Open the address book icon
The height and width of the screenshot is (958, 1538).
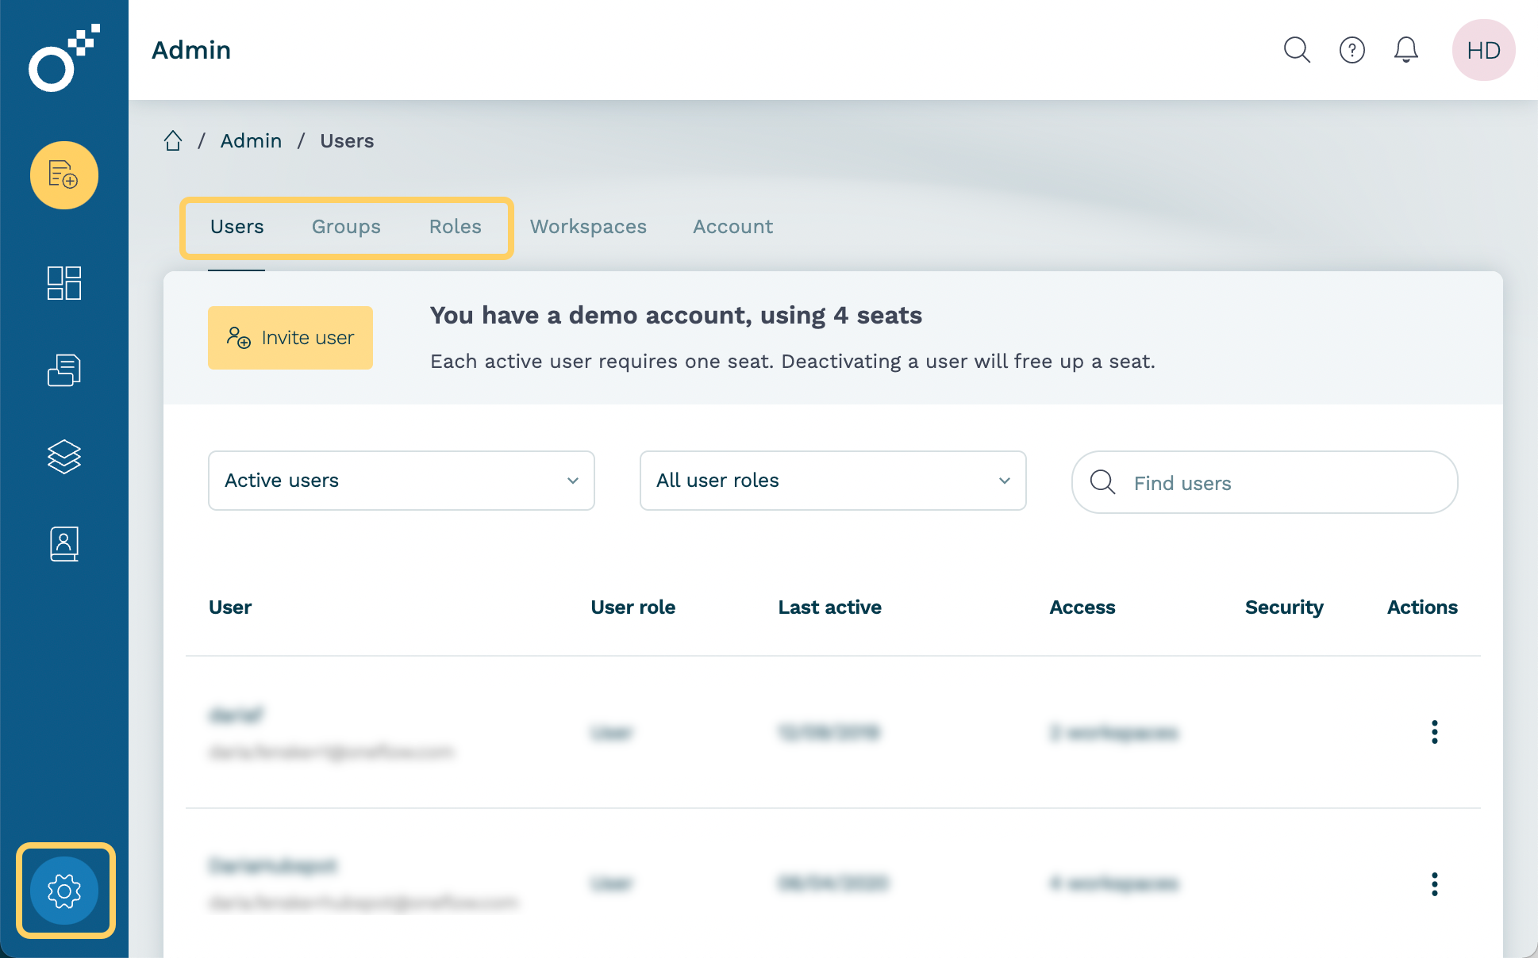coord(64,544)
